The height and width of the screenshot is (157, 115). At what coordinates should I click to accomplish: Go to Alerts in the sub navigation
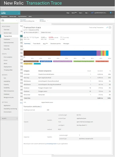30,17
